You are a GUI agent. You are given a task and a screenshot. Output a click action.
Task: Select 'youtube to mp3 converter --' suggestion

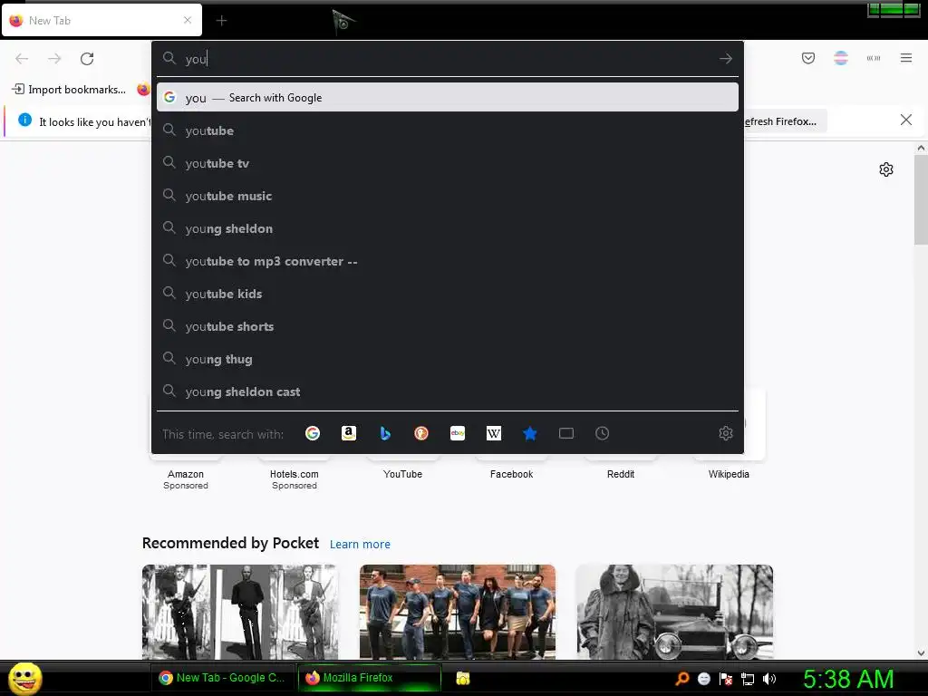click(448, 261)
